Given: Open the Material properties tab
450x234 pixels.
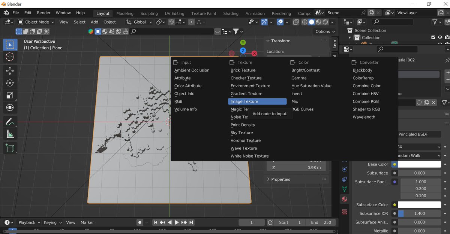Looking at the screenshot, I should (345, 199).
